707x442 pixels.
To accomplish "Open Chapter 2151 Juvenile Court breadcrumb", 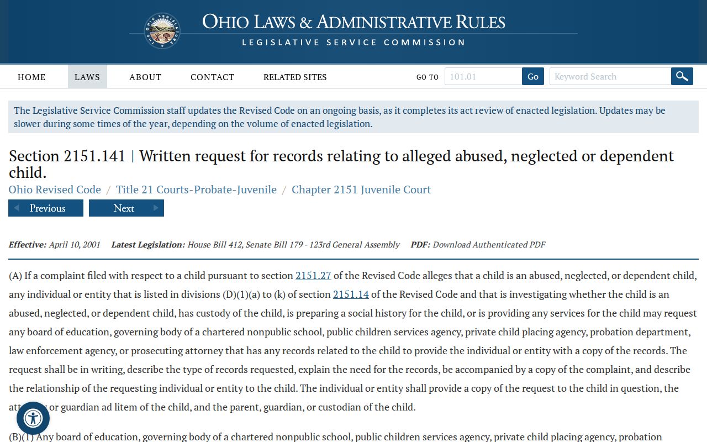I will coord(361,190).
